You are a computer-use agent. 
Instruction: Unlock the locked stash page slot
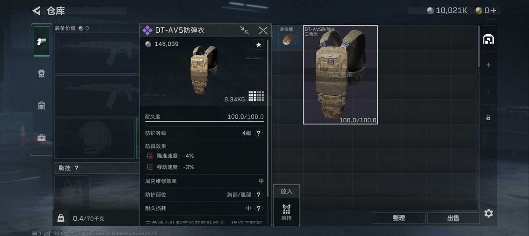488,117
